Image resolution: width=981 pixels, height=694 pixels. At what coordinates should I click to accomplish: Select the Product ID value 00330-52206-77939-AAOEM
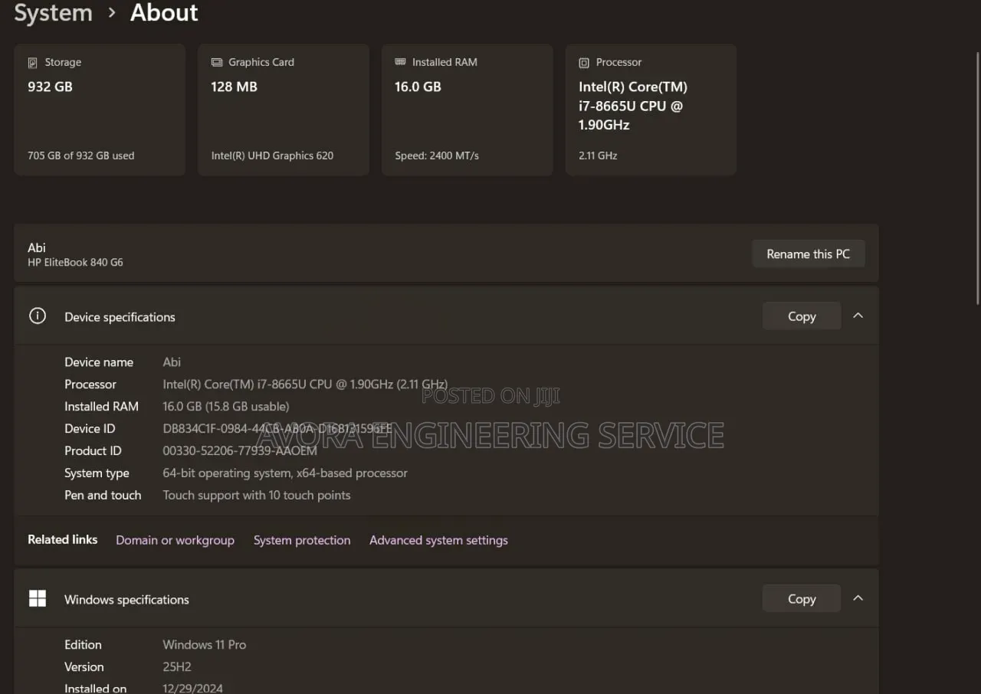240,451
